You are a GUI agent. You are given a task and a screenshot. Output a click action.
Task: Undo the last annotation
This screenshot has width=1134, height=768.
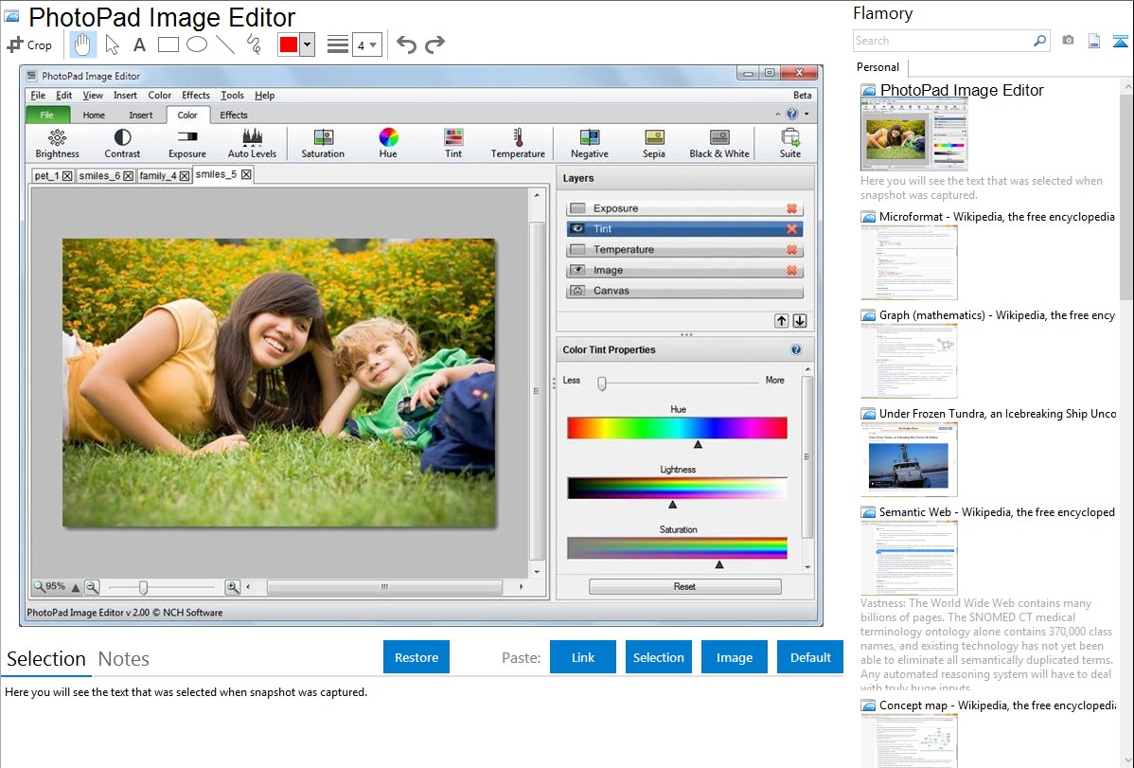(x=406, y=45)
